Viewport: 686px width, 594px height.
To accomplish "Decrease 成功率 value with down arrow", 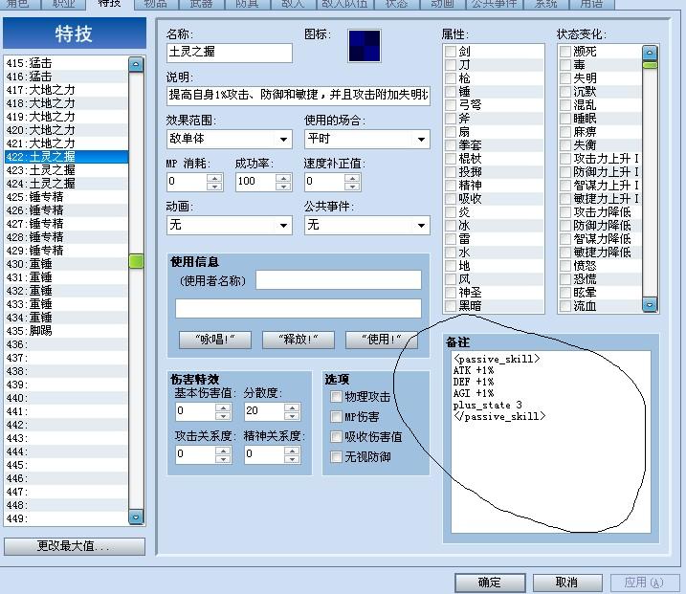I will click(x=283, y=187).
